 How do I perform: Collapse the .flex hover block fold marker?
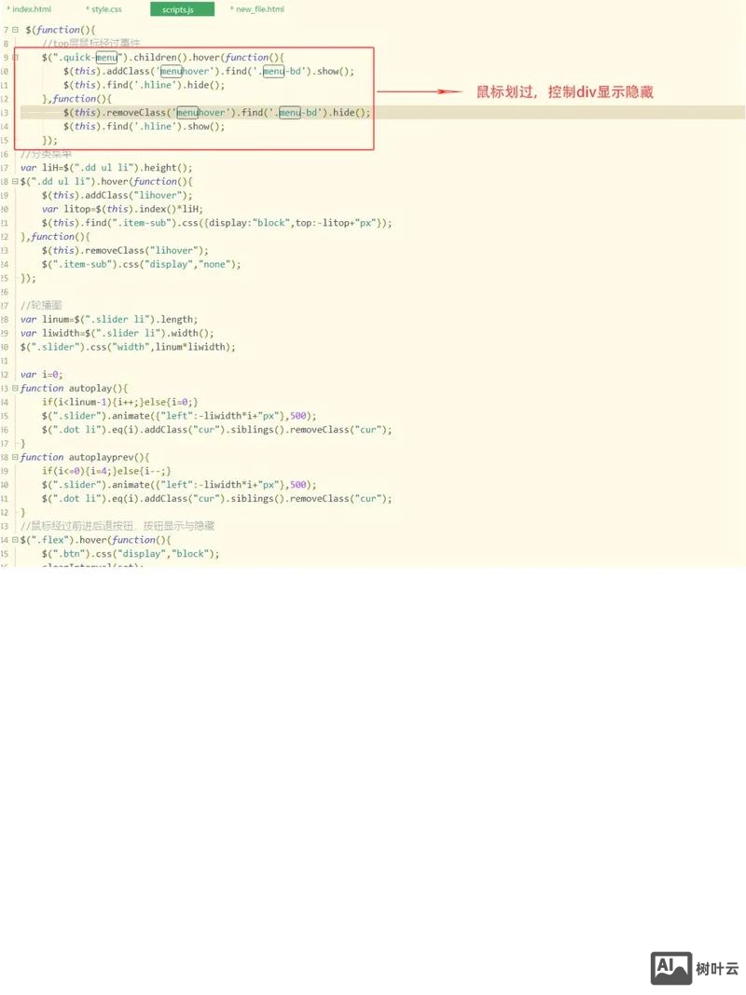click(x=15, y=540)
